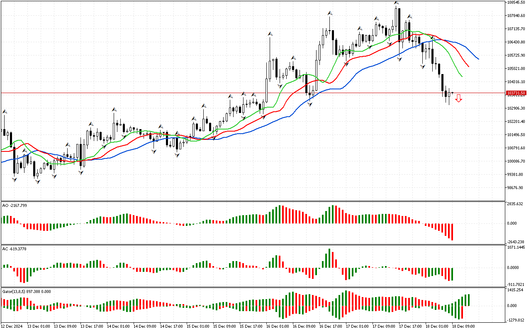
Task: Click the 104316.10 price scale label
Action: pos(516,82)
